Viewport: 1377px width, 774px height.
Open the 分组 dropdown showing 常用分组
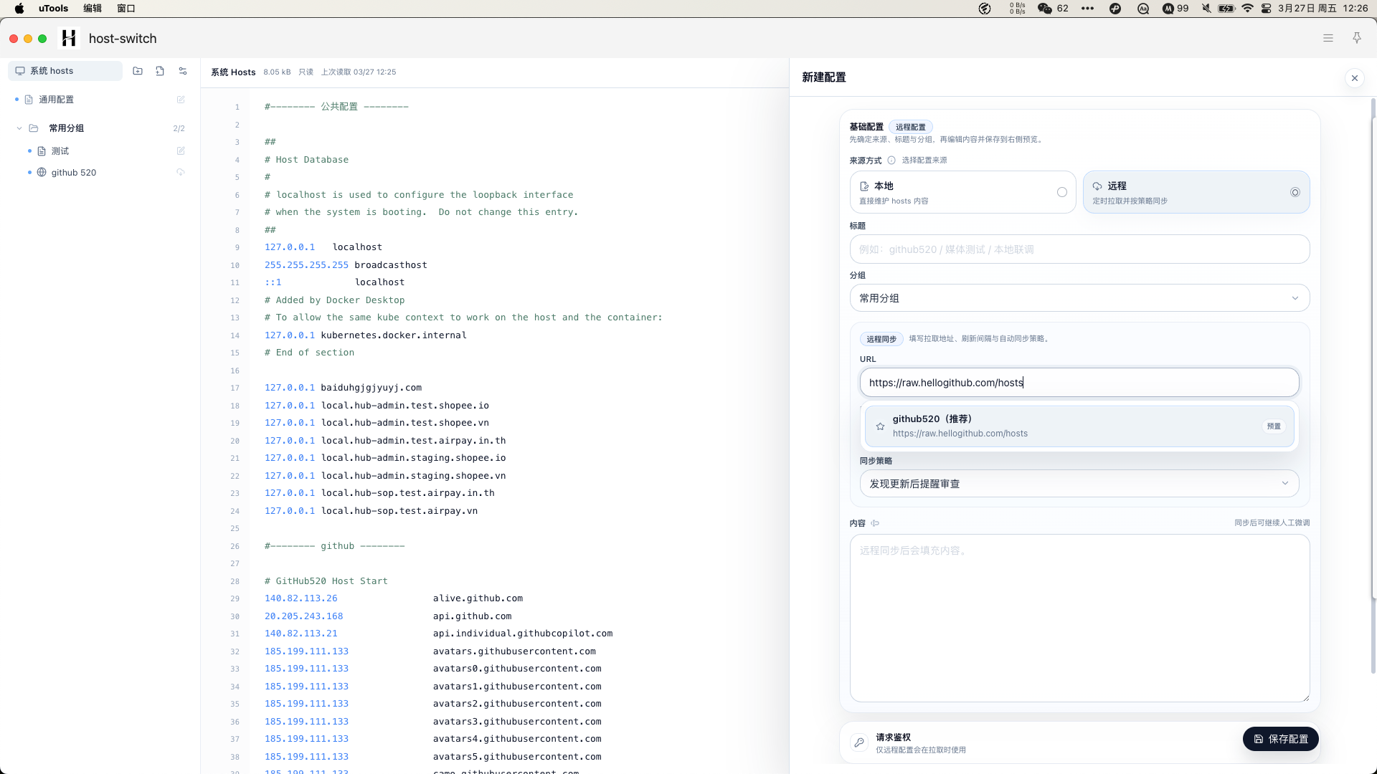1079,298
